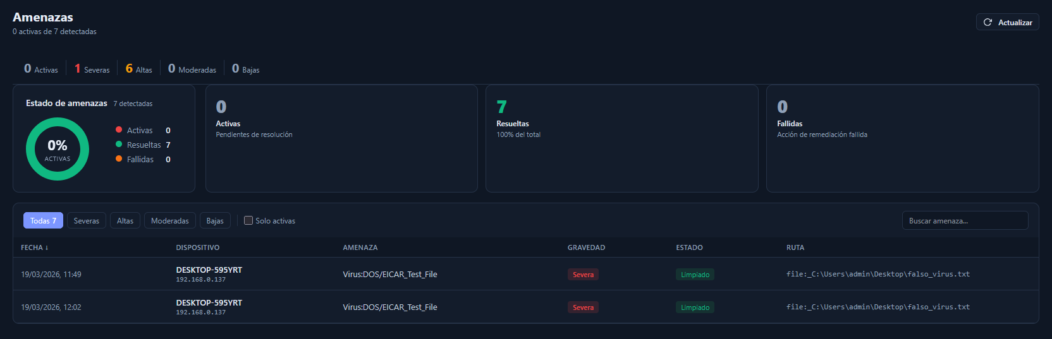Click the 0% Activas donut chart

pos(58,149)
